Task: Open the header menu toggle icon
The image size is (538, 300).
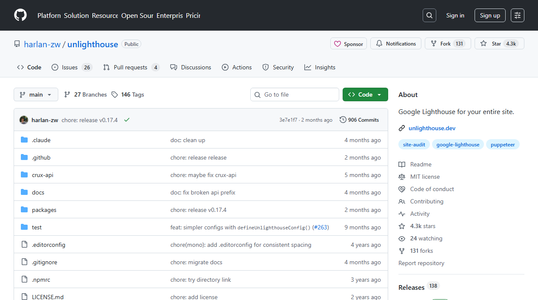Action: [x=518, y=15]
